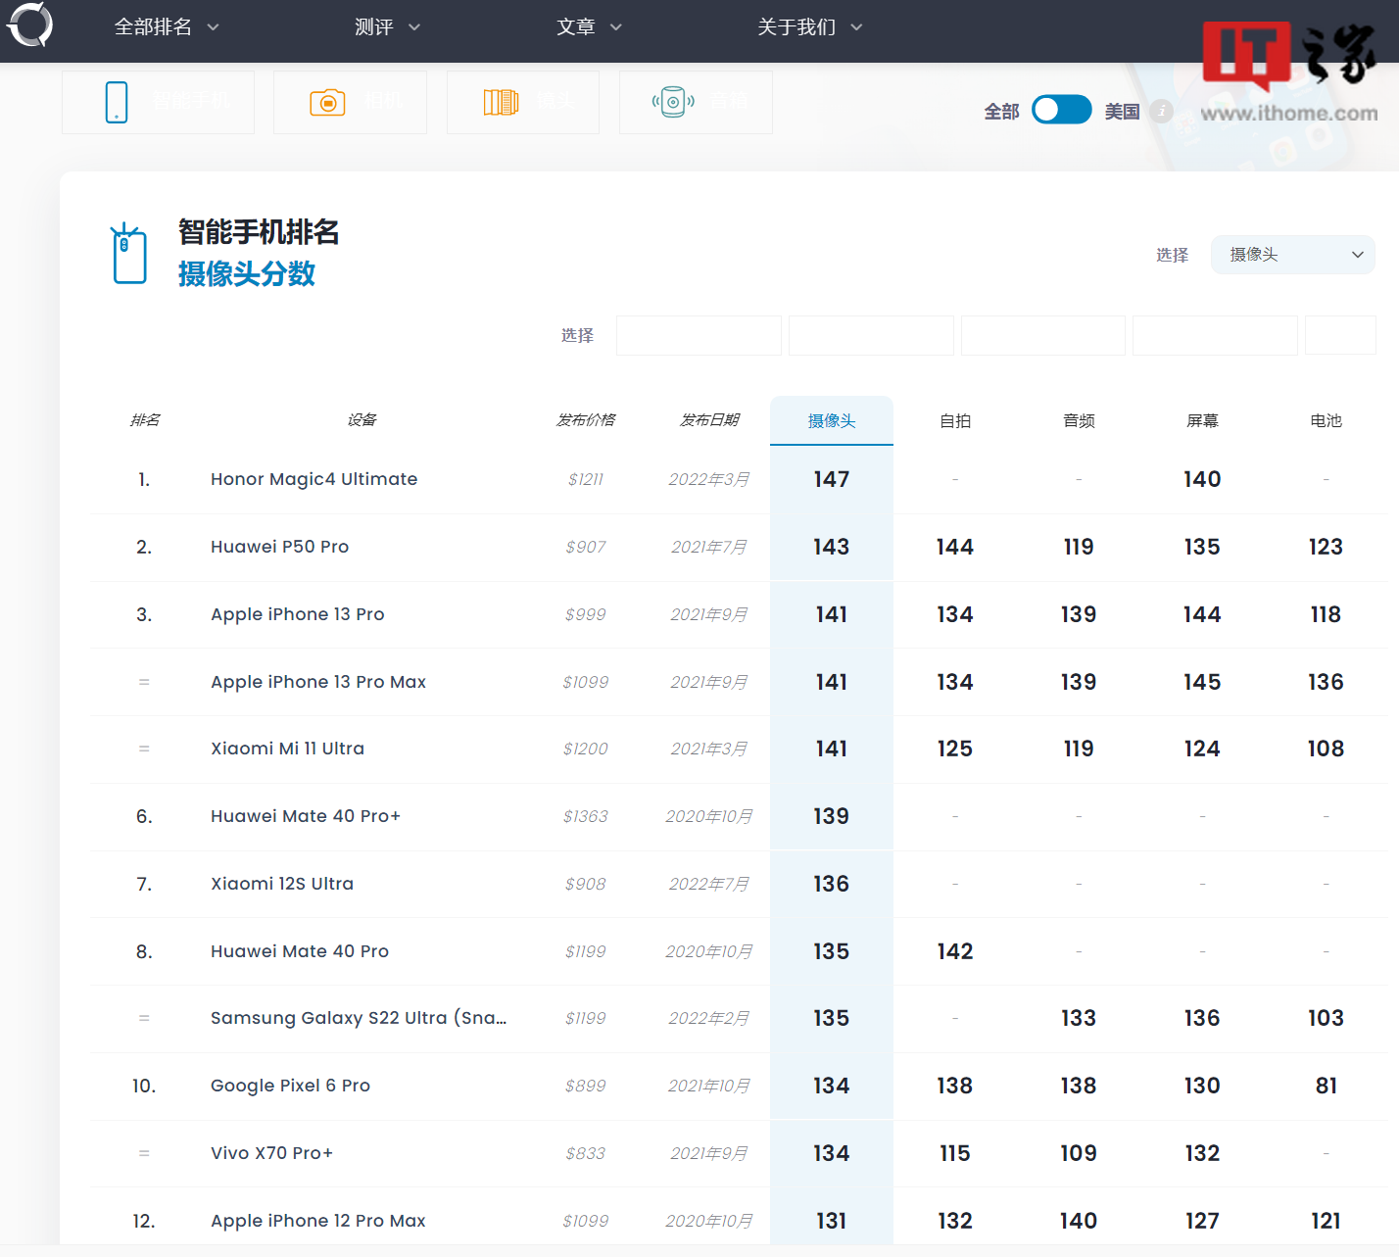Click the info icon next to 美国
This screenshot has width=1399, height=1257.
pos(1162,111)
